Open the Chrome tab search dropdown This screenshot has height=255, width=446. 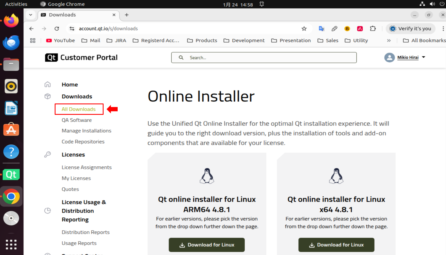coord(31,15)
